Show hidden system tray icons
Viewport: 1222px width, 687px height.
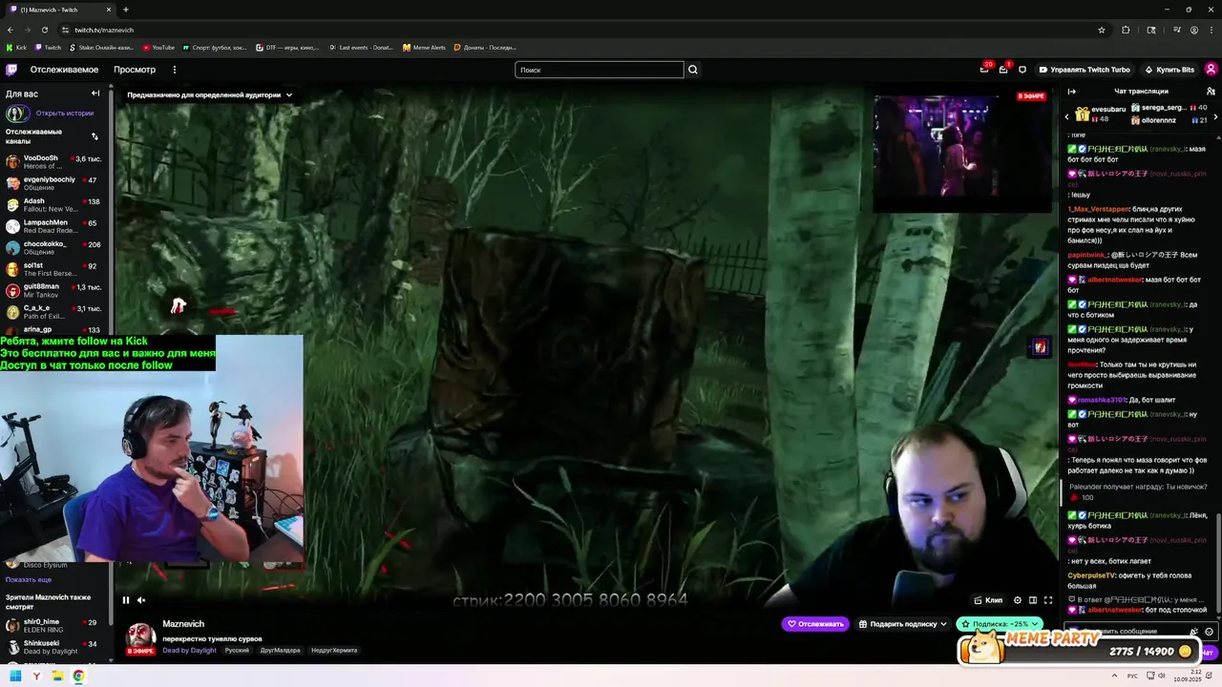point(1113,676)
